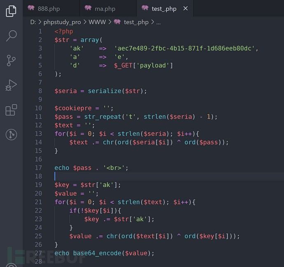Click line number 27 in the gutter
Viewport: 284px width, 267px height.
click(38, 253)
